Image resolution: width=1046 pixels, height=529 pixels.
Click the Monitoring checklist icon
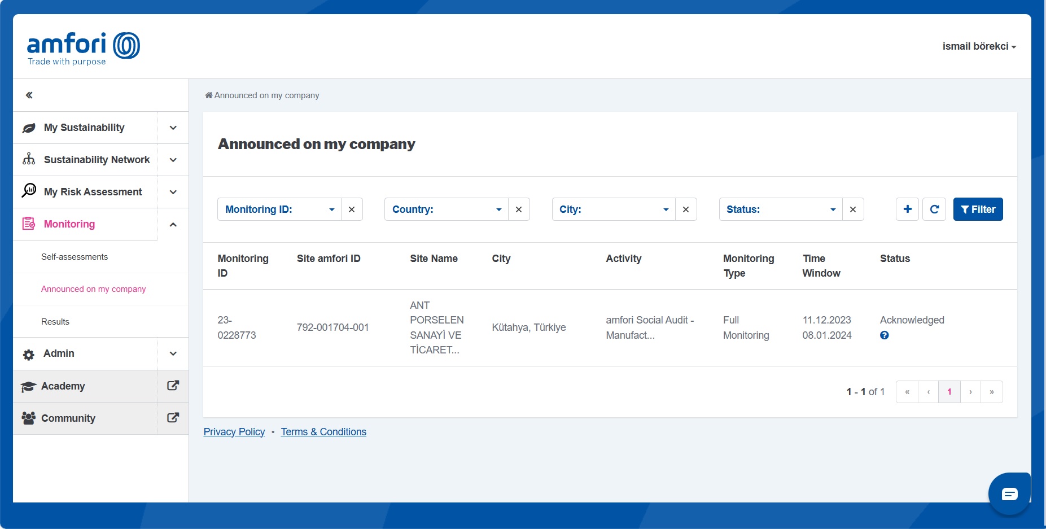[29, 224]
